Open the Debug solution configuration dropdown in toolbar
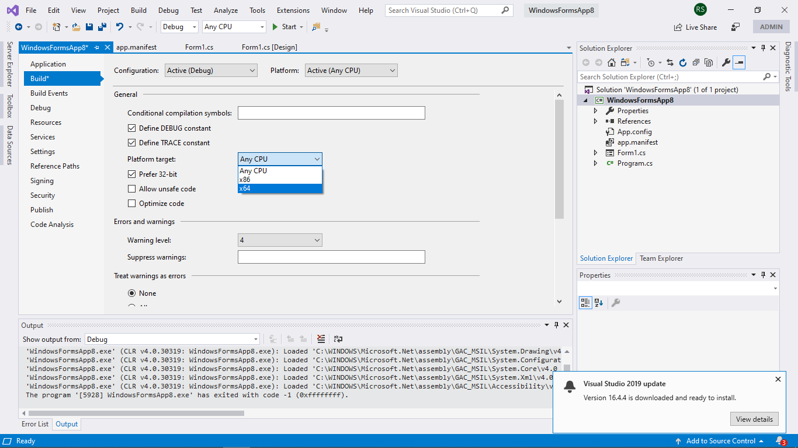The height and width of the screenshot is (448, 798). [x=180, y=27]
